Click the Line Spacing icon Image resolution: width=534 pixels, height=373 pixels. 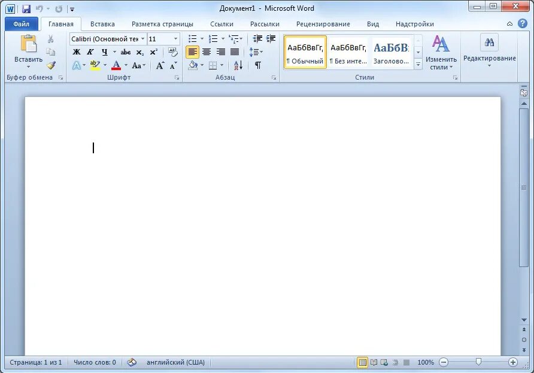[x=256, y=51]
